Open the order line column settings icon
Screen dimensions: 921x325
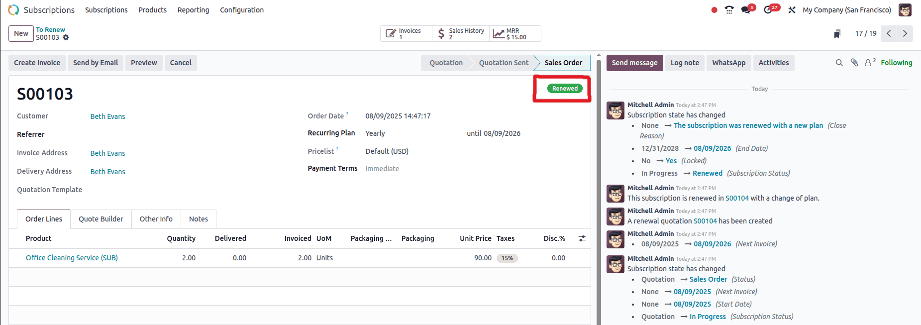click(582, 238)
